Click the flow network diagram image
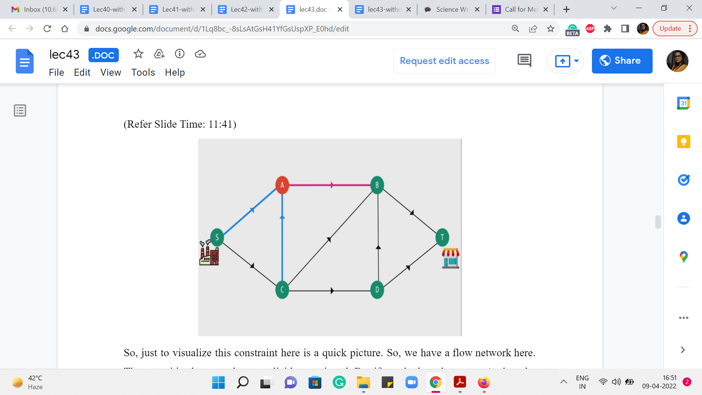The image size is (702, 395). coord(329,237)
